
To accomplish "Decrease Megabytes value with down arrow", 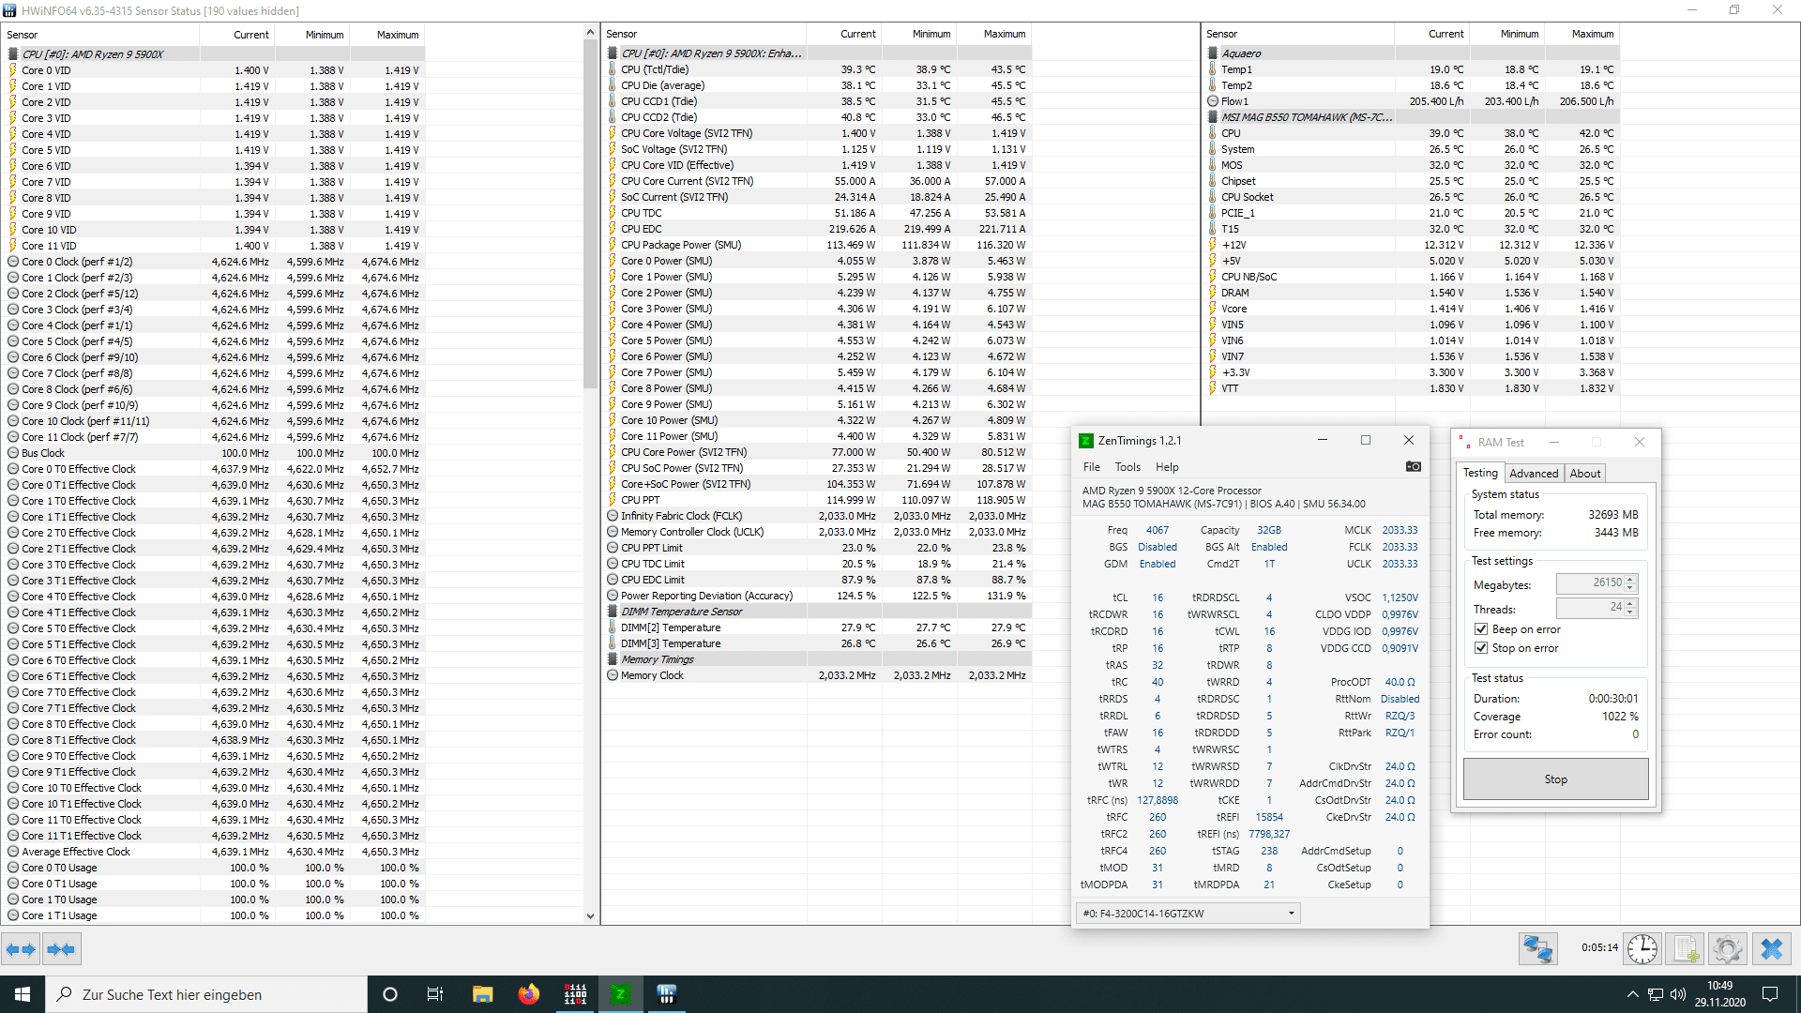I will (x=1630, y=588).
